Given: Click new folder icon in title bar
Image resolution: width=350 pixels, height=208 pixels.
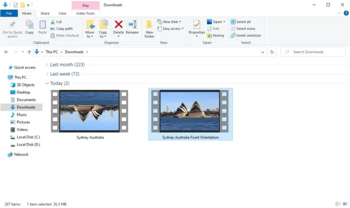Looking at the screenshot, I should coord(22,4).
